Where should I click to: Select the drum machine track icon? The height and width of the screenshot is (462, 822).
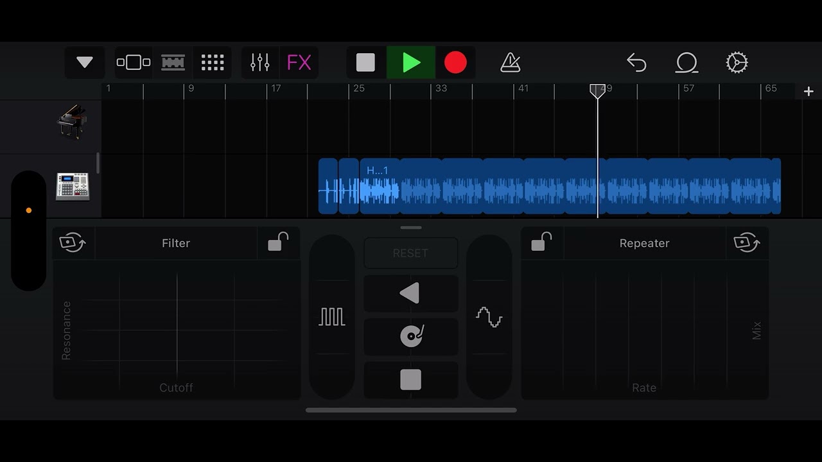tap(72, 186)
